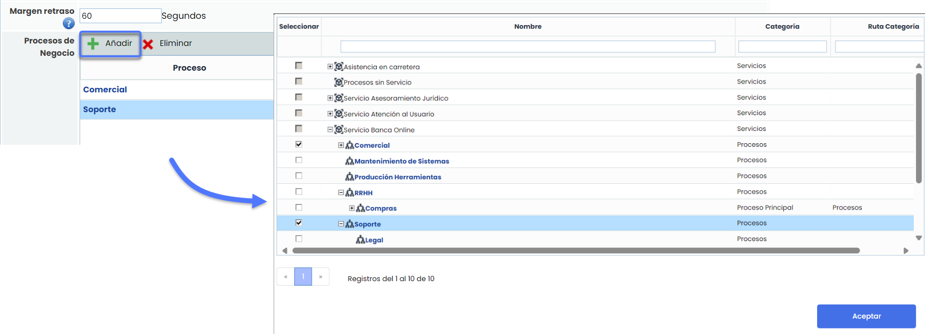The image size is (925, 334).
Task: Click the blue help question mark icon
Action: (68, 23)
